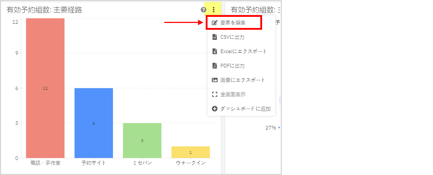This screenshot has width=433, height=175.
Task: Click the edit pencil icon
Action: 215,23
